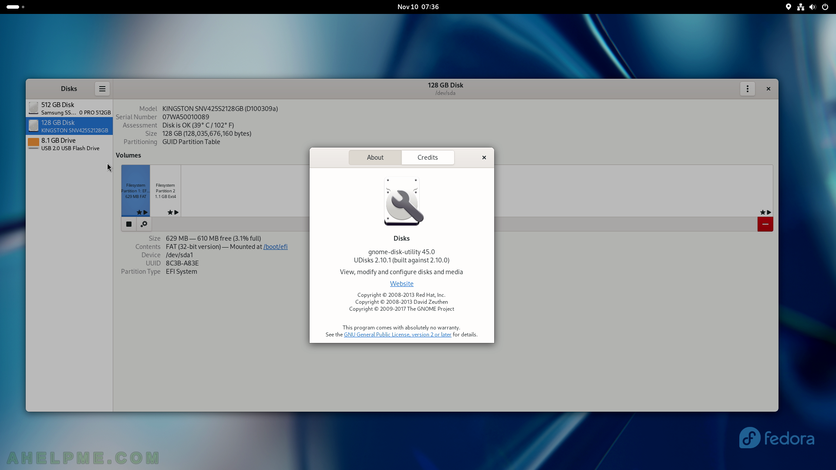Click the star play indicators on Partition 2
This screenshot has height=470, width=836.
pos(173,212)
